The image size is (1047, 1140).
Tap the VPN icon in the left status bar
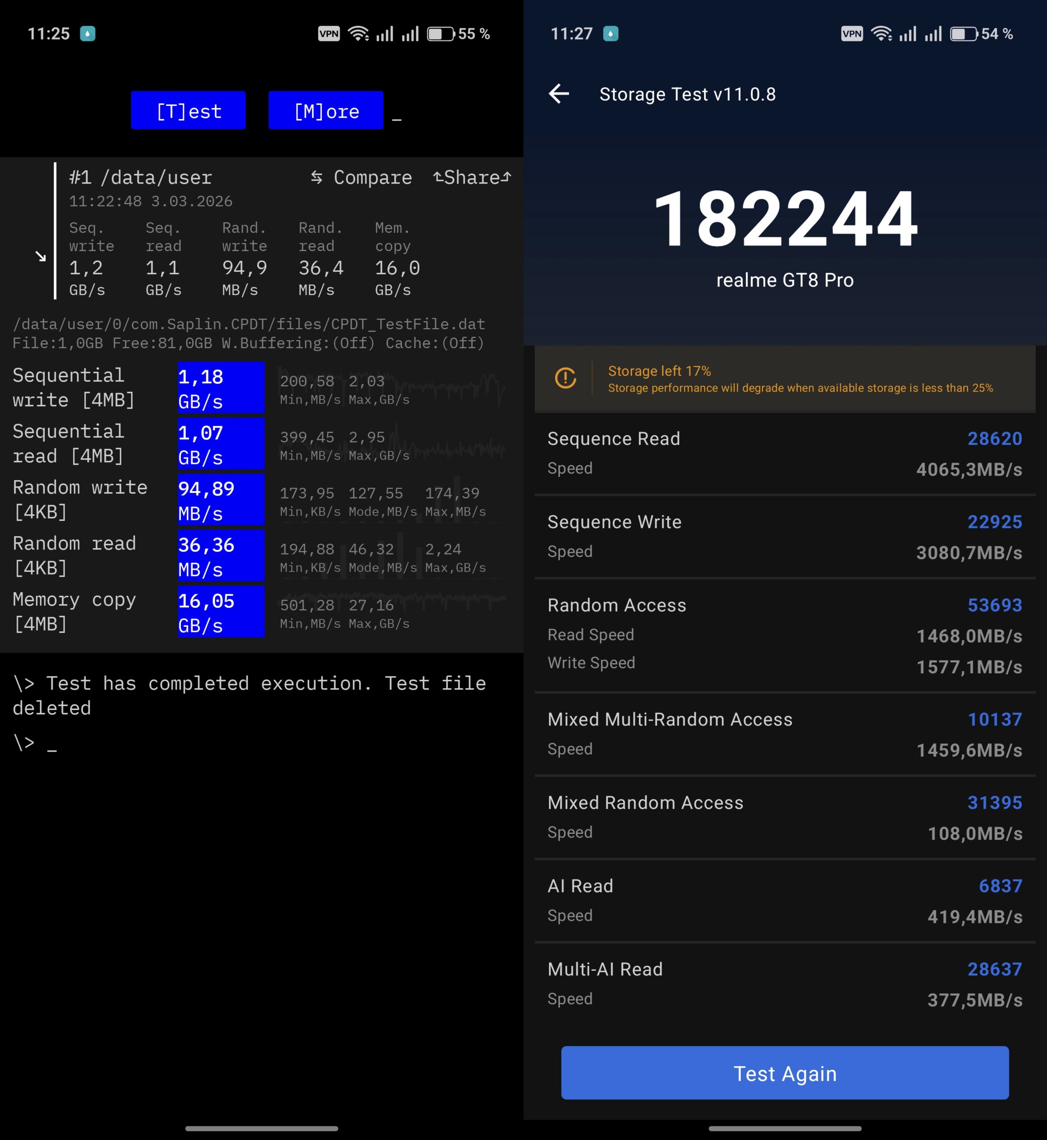coord(329,34)
